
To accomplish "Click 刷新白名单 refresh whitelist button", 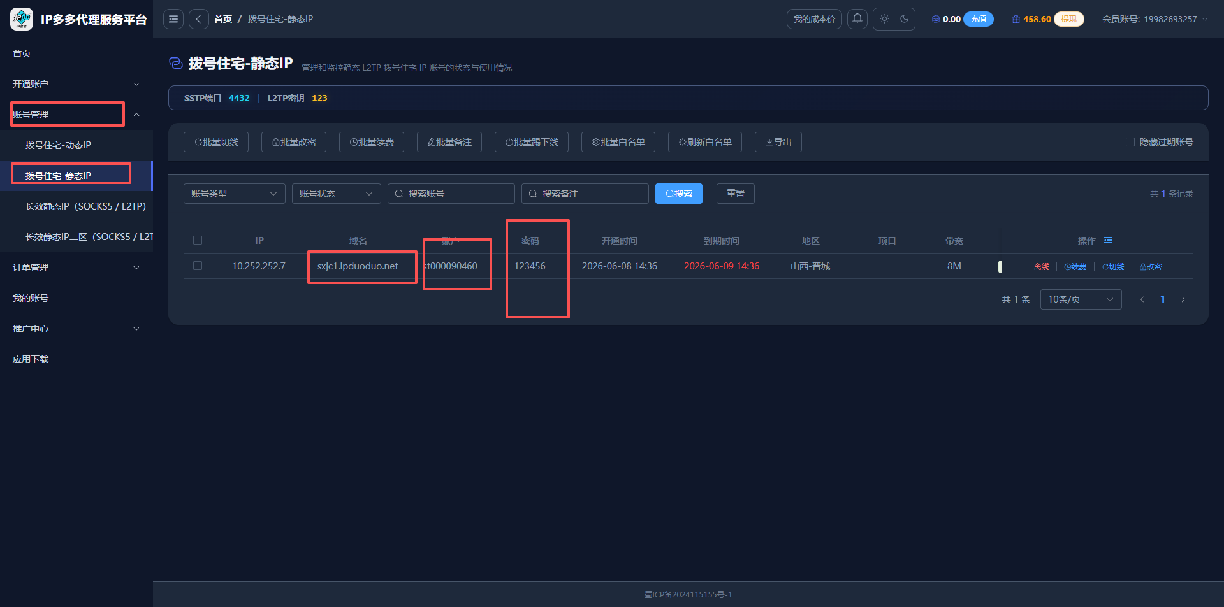I will pyautogui.click(x=705, y=142).
